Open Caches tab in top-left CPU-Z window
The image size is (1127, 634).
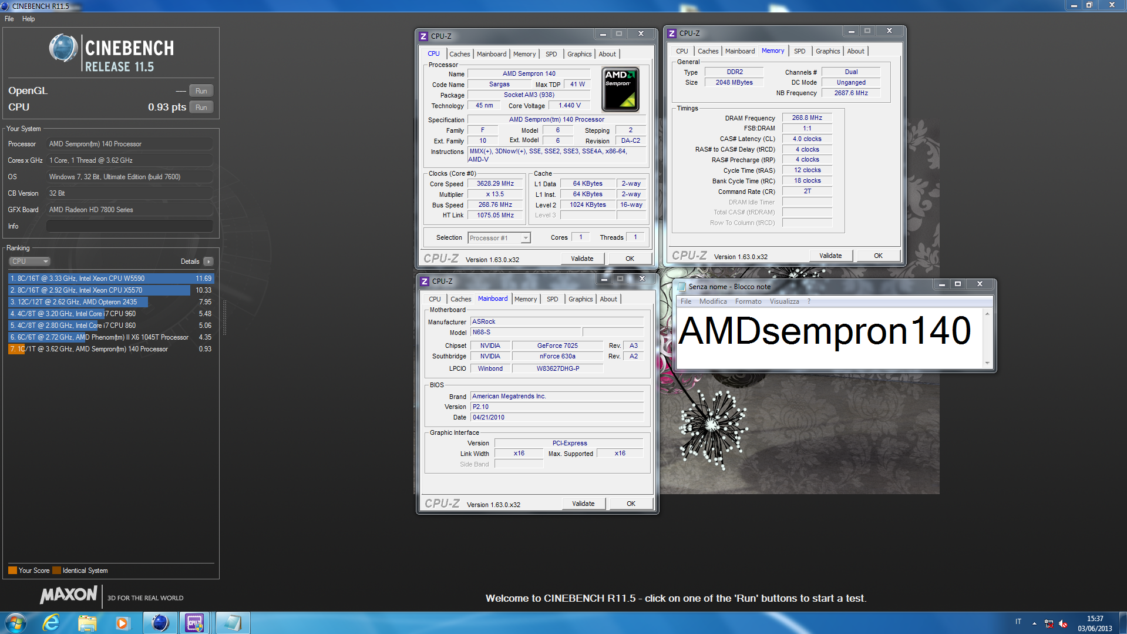pos(459,54)
